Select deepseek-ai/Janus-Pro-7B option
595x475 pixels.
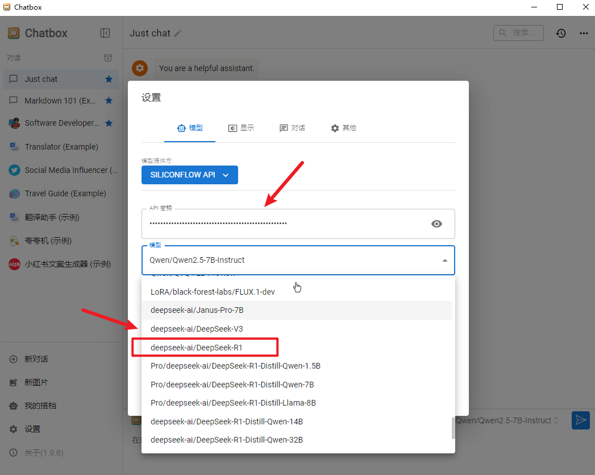point(297,310)
